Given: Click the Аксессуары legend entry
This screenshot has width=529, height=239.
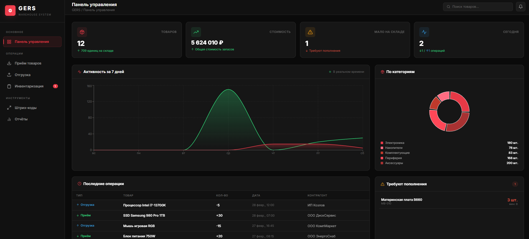Looking at the screenshot, I should (394, 163).
